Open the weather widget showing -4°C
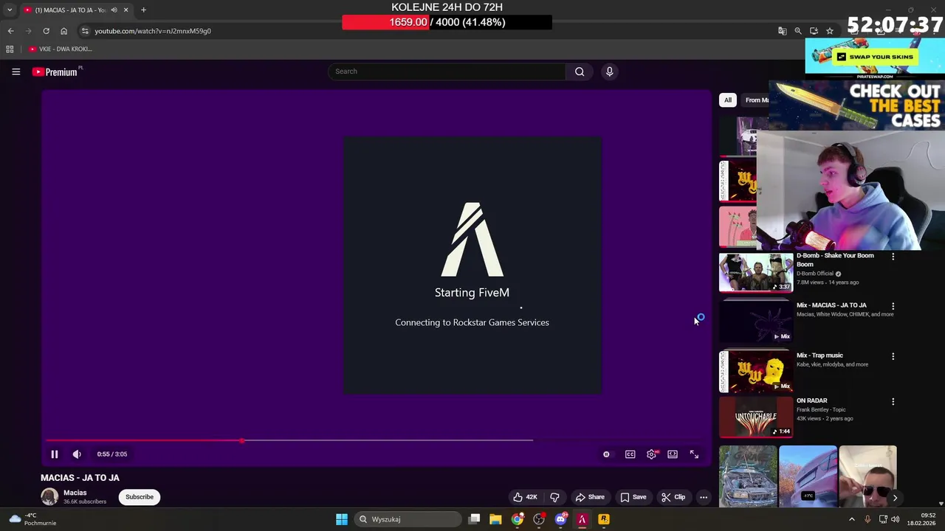The width and height of the screenshot is (945, 531). click(32, 519)
